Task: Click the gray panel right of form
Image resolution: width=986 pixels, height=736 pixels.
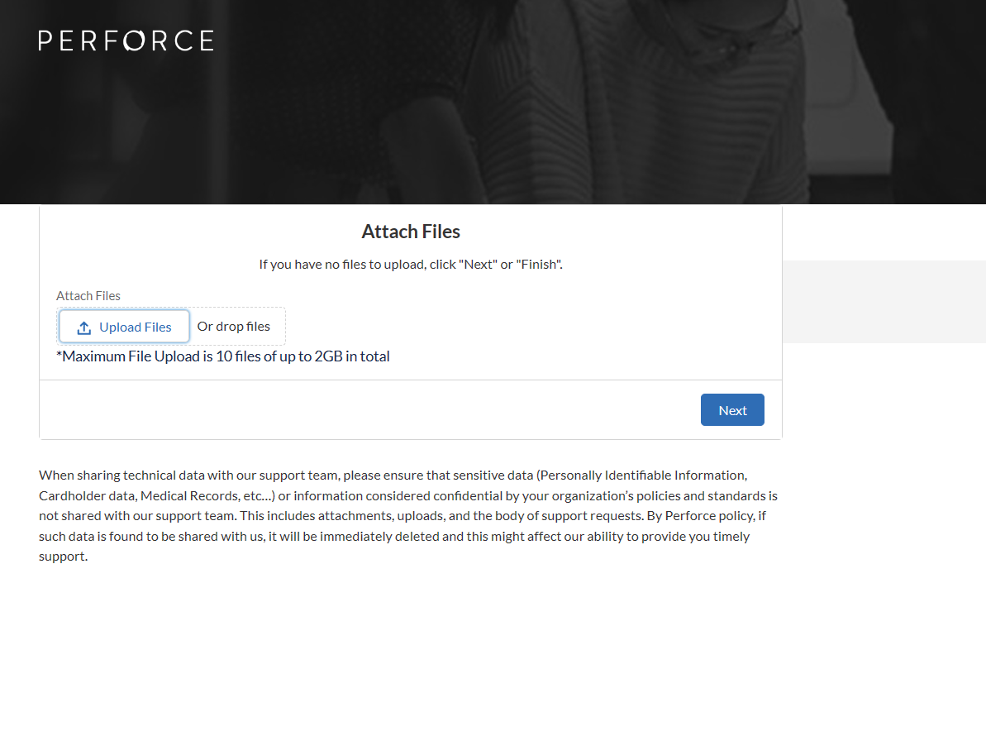Action: click(x=884, y=302)
